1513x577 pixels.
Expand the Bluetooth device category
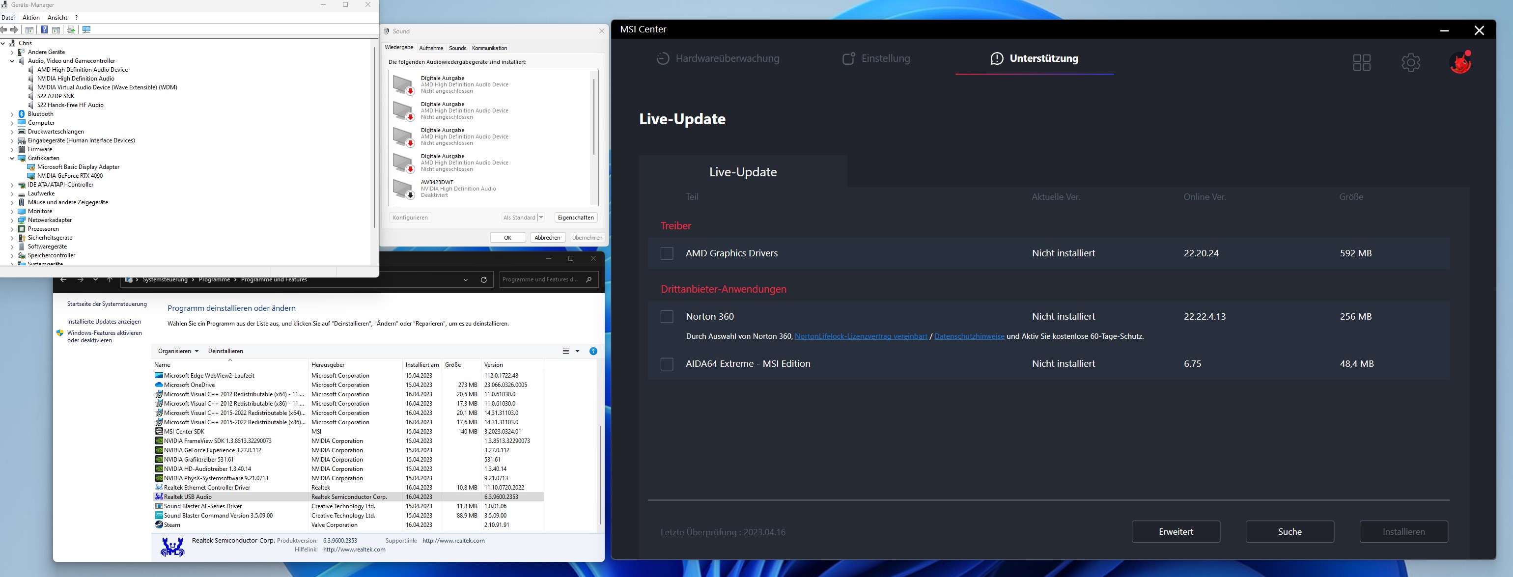point(12,114)
